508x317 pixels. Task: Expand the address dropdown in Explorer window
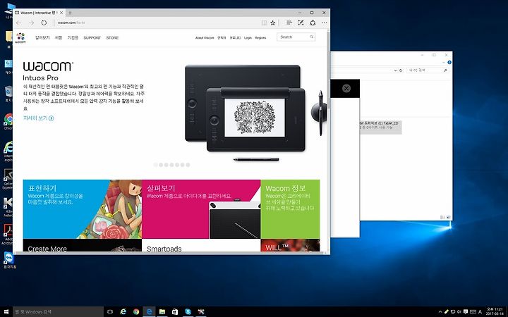tap(395, 70)
